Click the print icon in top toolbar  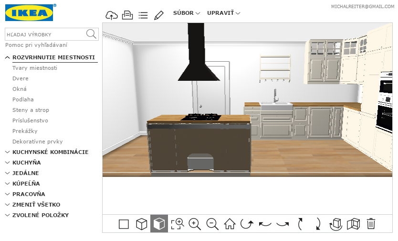pyautogui.click(x=127, y=15)
